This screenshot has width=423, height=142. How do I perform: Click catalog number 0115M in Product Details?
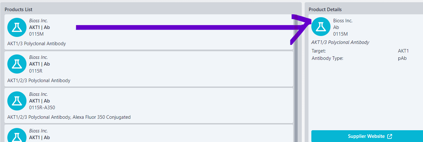pyautogui.click(x=340, y=34)
